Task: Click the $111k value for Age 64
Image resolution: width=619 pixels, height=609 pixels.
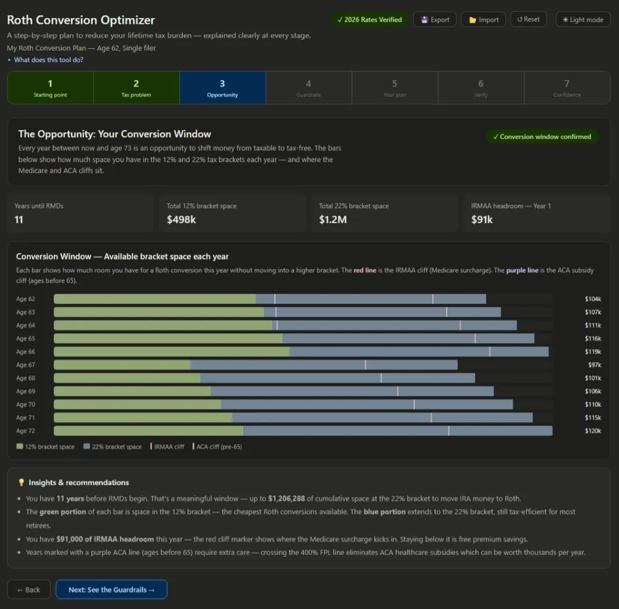Action: coord(592,326)
